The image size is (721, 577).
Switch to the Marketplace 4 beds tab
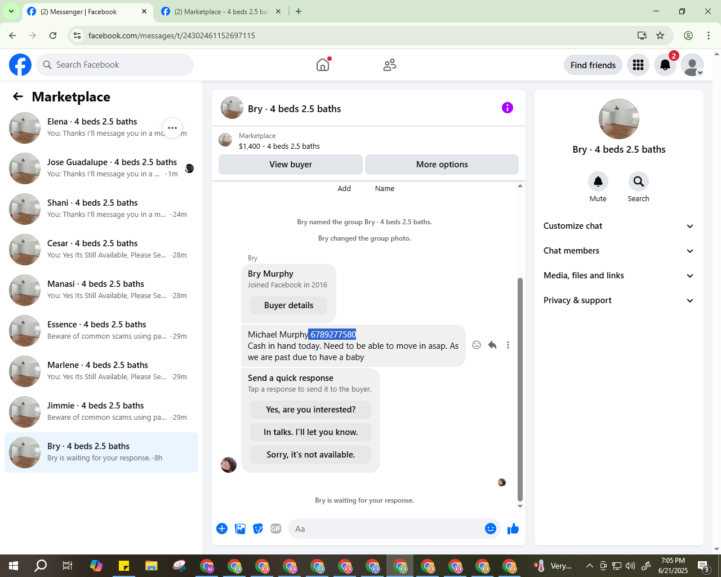click(x=221, y=11)
